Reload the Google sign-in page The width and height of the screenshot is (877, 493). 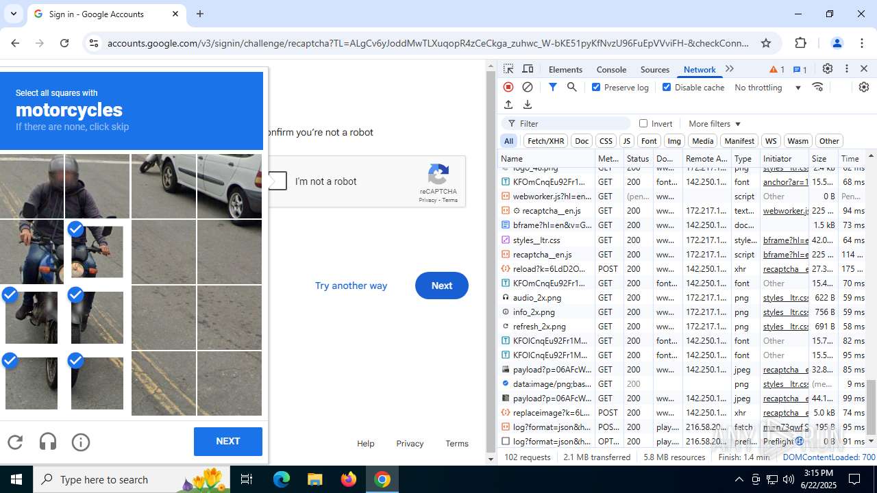pyautogui.click(x=64, y=43)
